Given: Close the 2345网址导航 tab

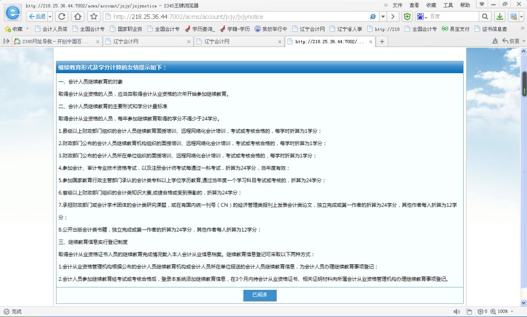Looking at the screenshot, I should point(98,42).
